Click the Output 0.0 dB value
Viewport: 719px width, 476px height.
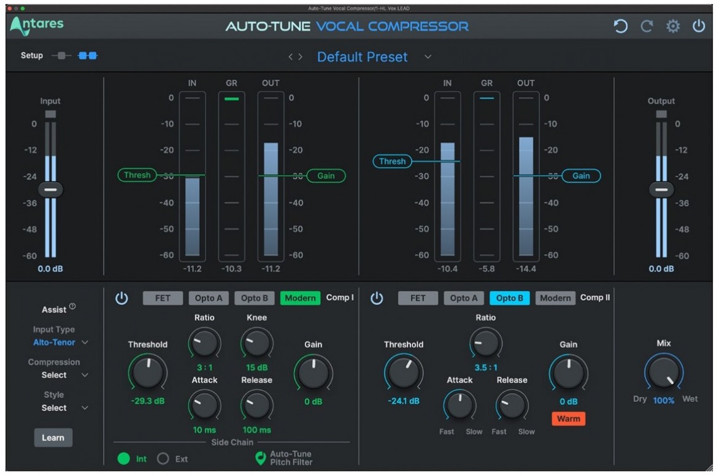pos(661,269)
